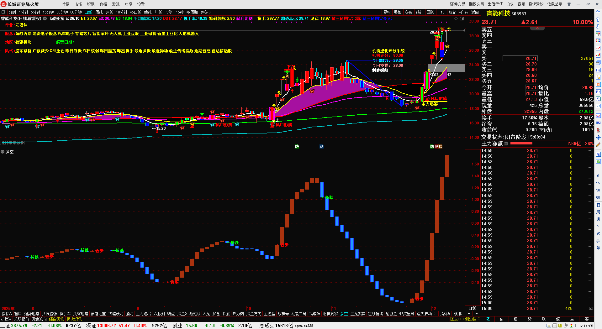Viewport: 602px width, 329px height.
Task: Click the small list icon beside 主力净额
Action: click(506, 144)
